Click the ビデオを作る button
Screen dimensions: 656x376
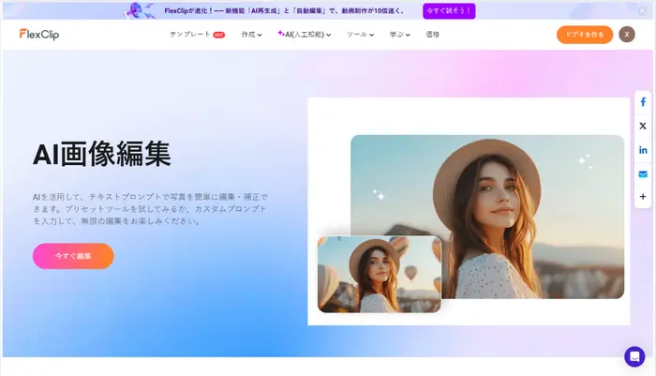585,35
